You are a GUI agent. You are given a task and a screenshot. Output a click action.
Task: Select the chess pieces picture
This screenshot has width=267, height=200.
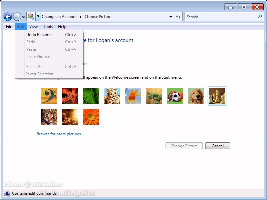click(217, 96)
